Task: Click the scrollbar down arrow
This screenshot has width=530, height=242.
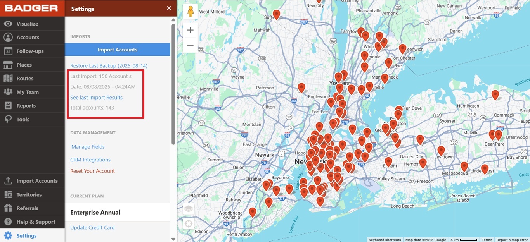Action: click(x=173, y=239)
